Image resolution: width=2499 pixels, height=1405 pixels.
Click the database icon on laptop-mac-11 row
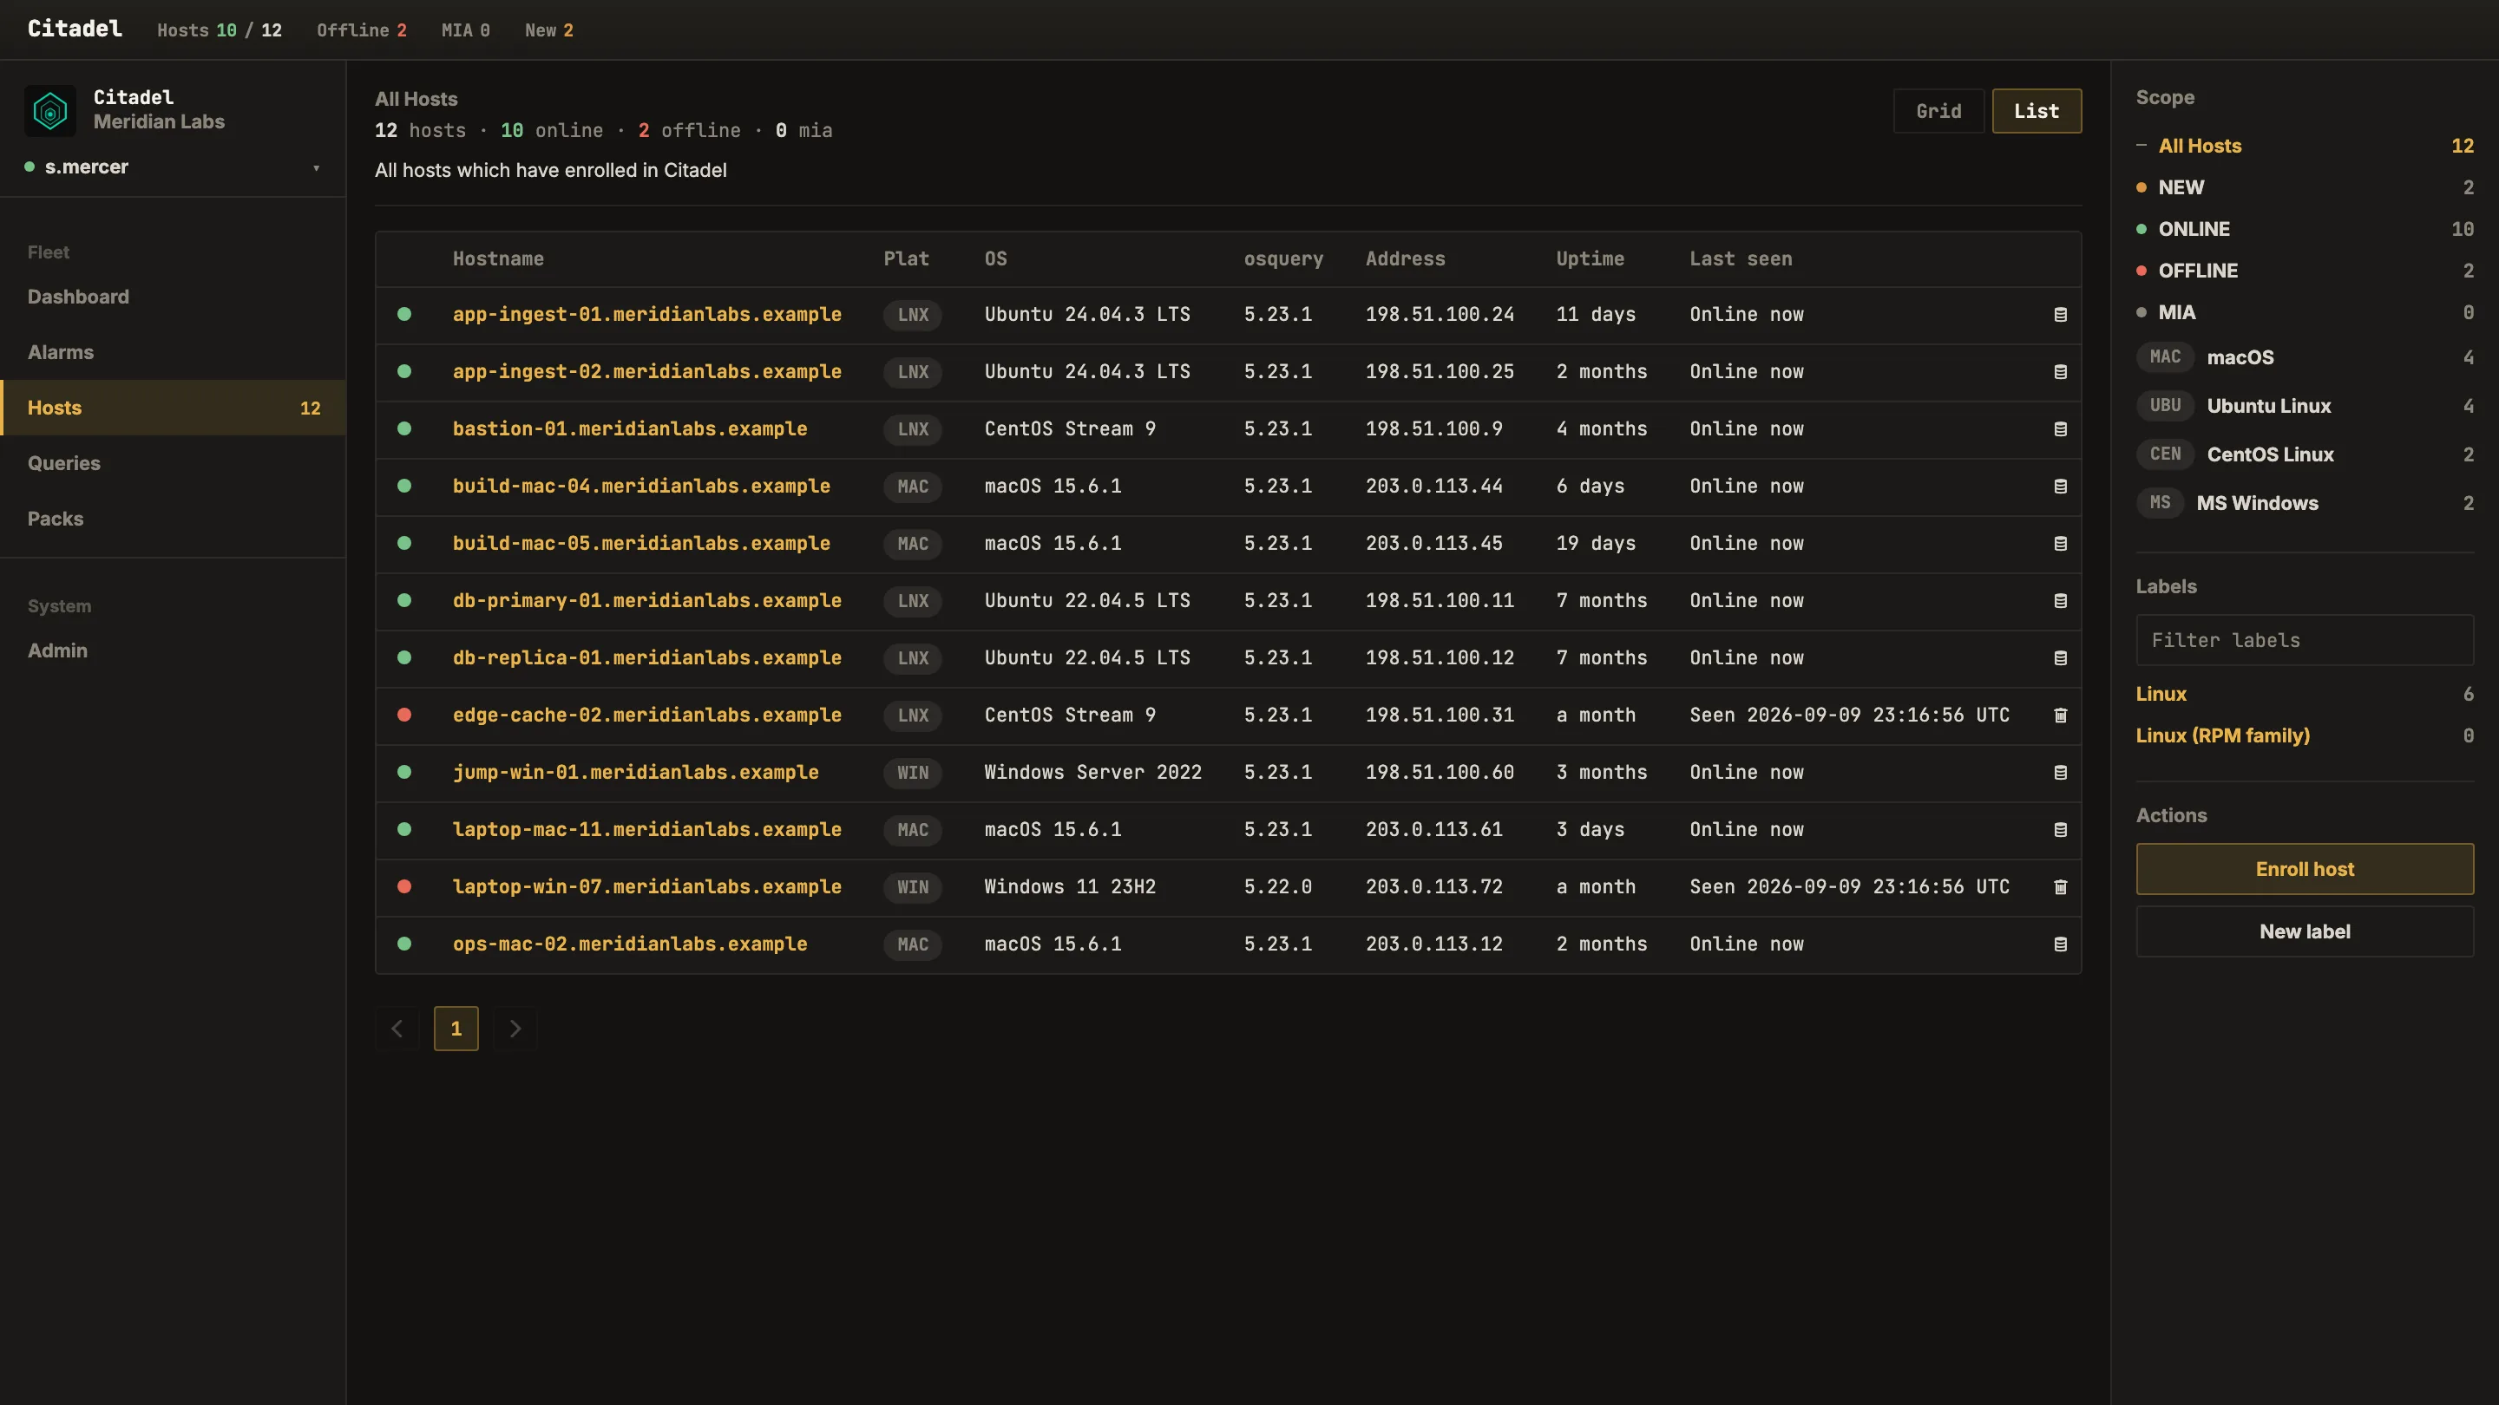tap(2061, 830)
